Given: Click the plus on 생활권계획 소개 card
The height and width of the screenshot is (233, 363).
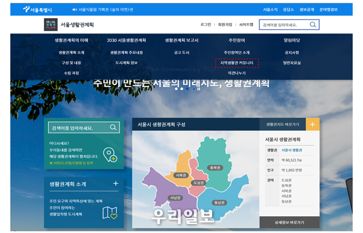Looking at the screenshot, I should point(116,183).
